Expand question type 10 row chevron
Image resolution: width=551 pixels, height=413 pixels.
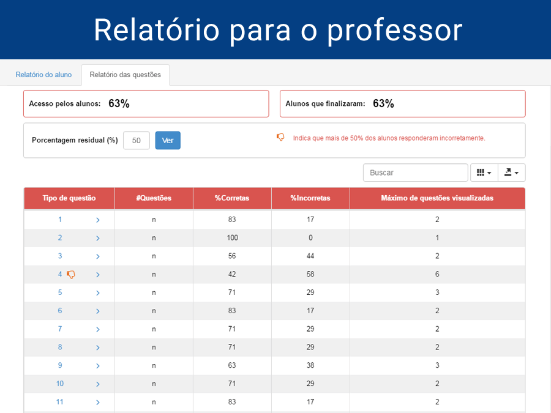(98, 384)
